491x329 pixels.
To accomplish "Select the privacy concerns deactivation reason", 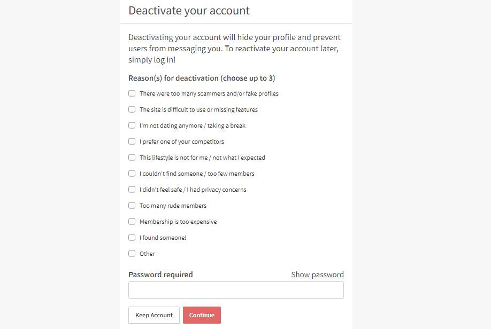I will tap(132, 189).
